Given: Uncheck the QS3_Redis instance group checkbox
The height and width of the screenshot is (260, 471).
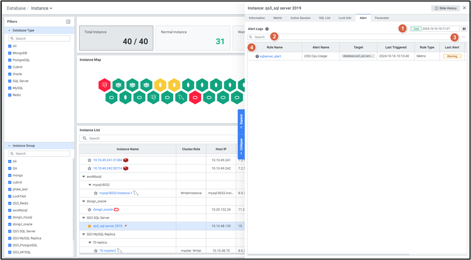Looking at the screenshot, I should [10, 203].
